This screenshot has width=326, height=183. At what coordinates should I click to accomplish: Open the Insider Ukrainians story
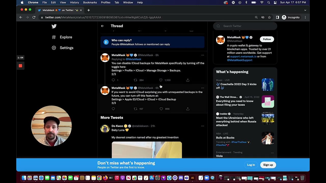pos(236,121)
